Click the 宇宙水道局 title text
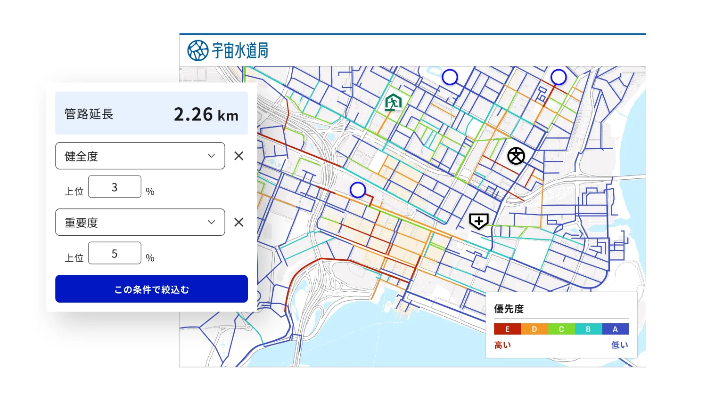The height and width of the screenshot is (400, 707). point(240,50)
